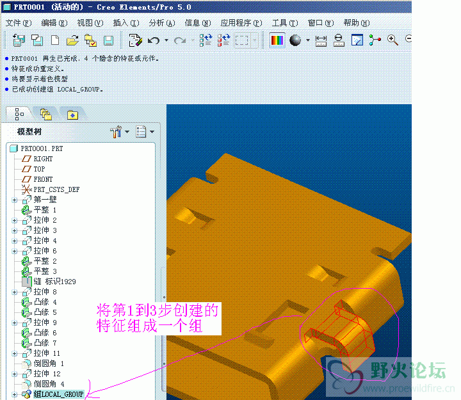Expand the 拉伸 2 feature
This screenshot has width=461, height=400.
pos(14,220)
